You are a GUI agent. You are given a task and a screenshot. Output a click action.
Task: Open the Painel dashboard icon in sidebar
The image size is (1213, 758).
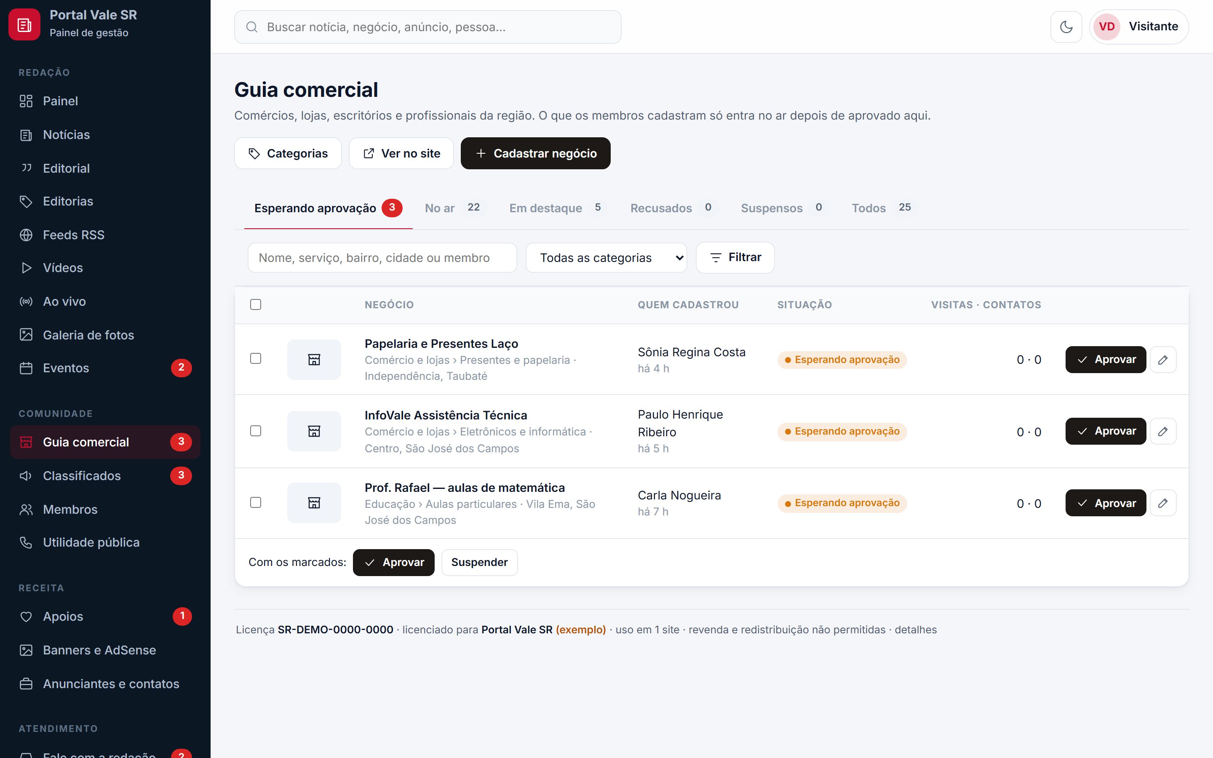tap(26, 101)
